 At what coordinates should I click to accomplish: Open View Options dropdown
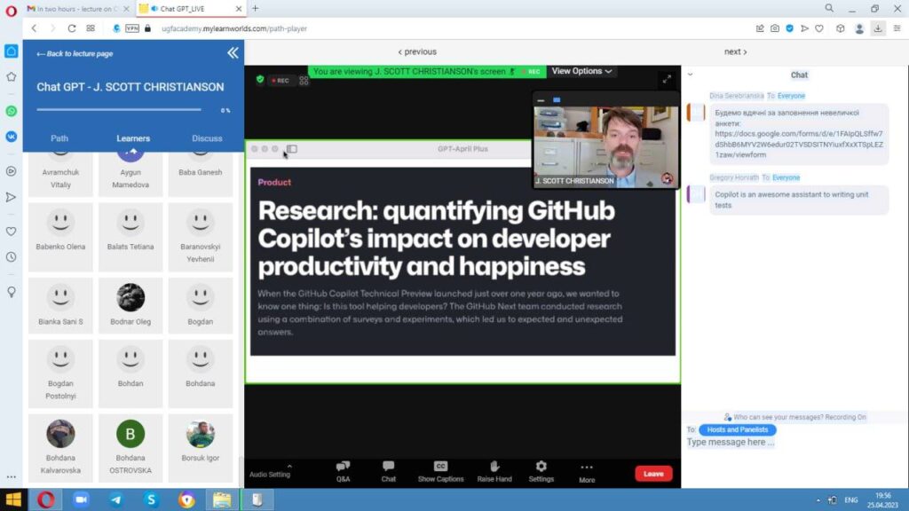point(581,71)
